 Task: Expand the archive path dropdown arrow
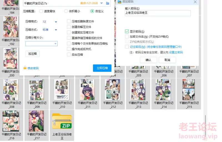(102, 3)
